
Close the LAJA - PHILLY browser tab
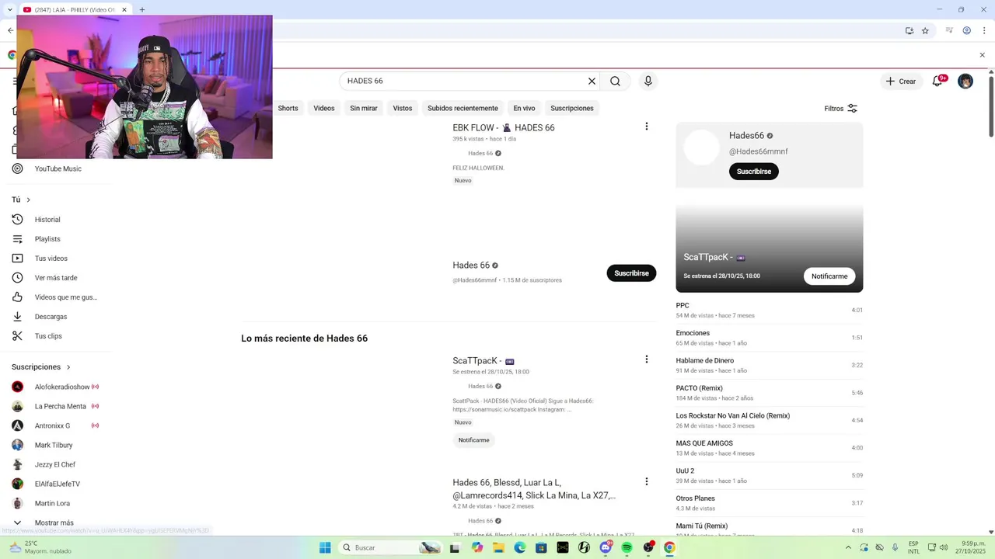point(124,10)
